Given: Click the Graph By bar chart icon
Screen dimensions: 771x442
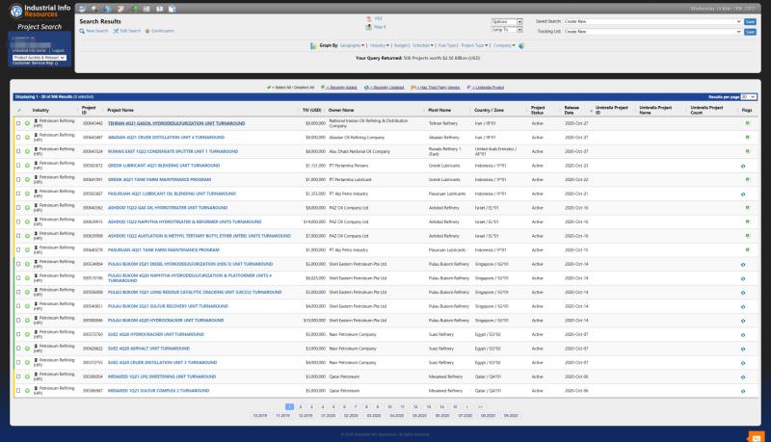Looking at the screenshot, I should pos(313,45).
